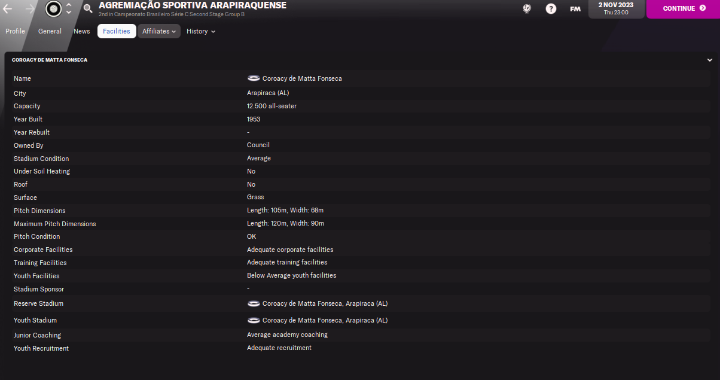Collapse the Coroacy de Matta Fonseca panel
Image resolution: width=720 pixels, height=380 pixels.
(x=710, y=60)
